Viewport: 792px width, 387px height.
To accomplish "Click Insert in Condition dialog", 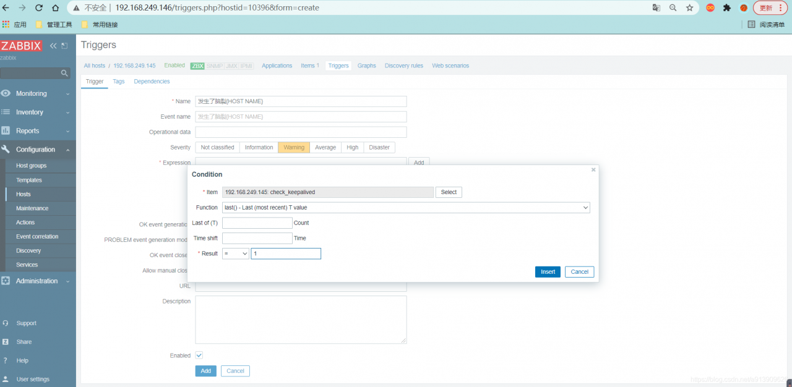I will pyautogui.click(x=548, y=272).
